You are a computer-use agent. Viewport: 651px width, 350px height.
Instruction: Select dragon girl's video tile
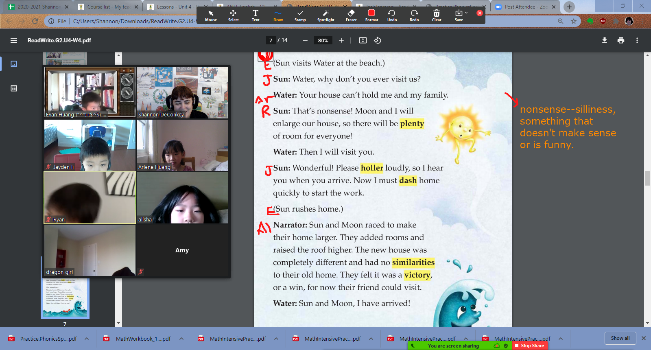point(90,250)
